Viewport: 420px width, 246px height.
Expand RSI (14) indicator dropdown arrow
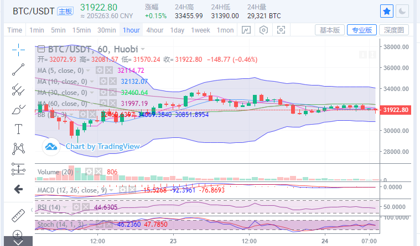click(65, 207)
